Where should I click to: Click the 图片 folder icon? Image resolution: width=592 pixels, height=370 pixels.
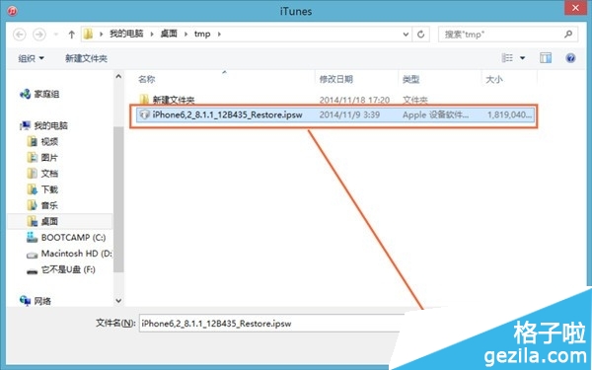point(33,158)
